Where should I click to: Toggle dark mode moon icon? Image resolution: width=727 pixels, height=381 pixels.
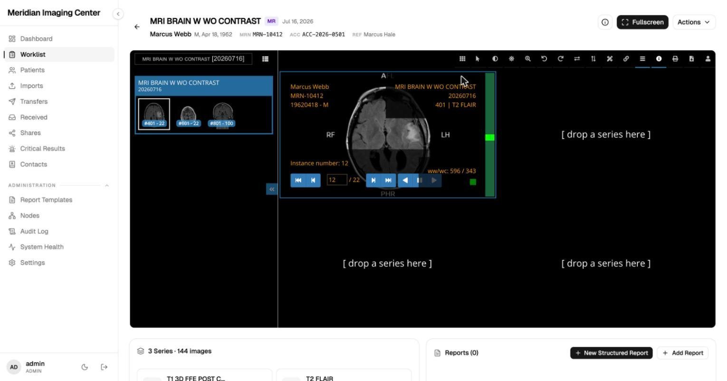(85, 367)
